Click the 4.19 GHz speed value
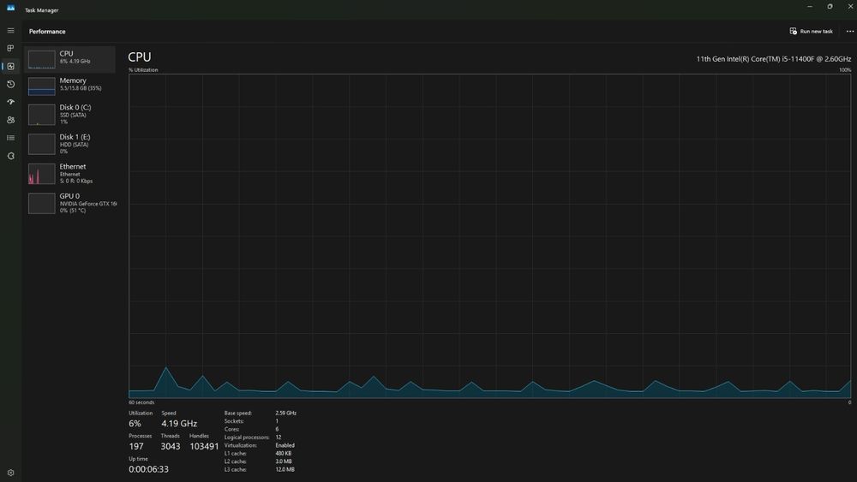The height and width of the screenshot is (482, 857). 179,424
